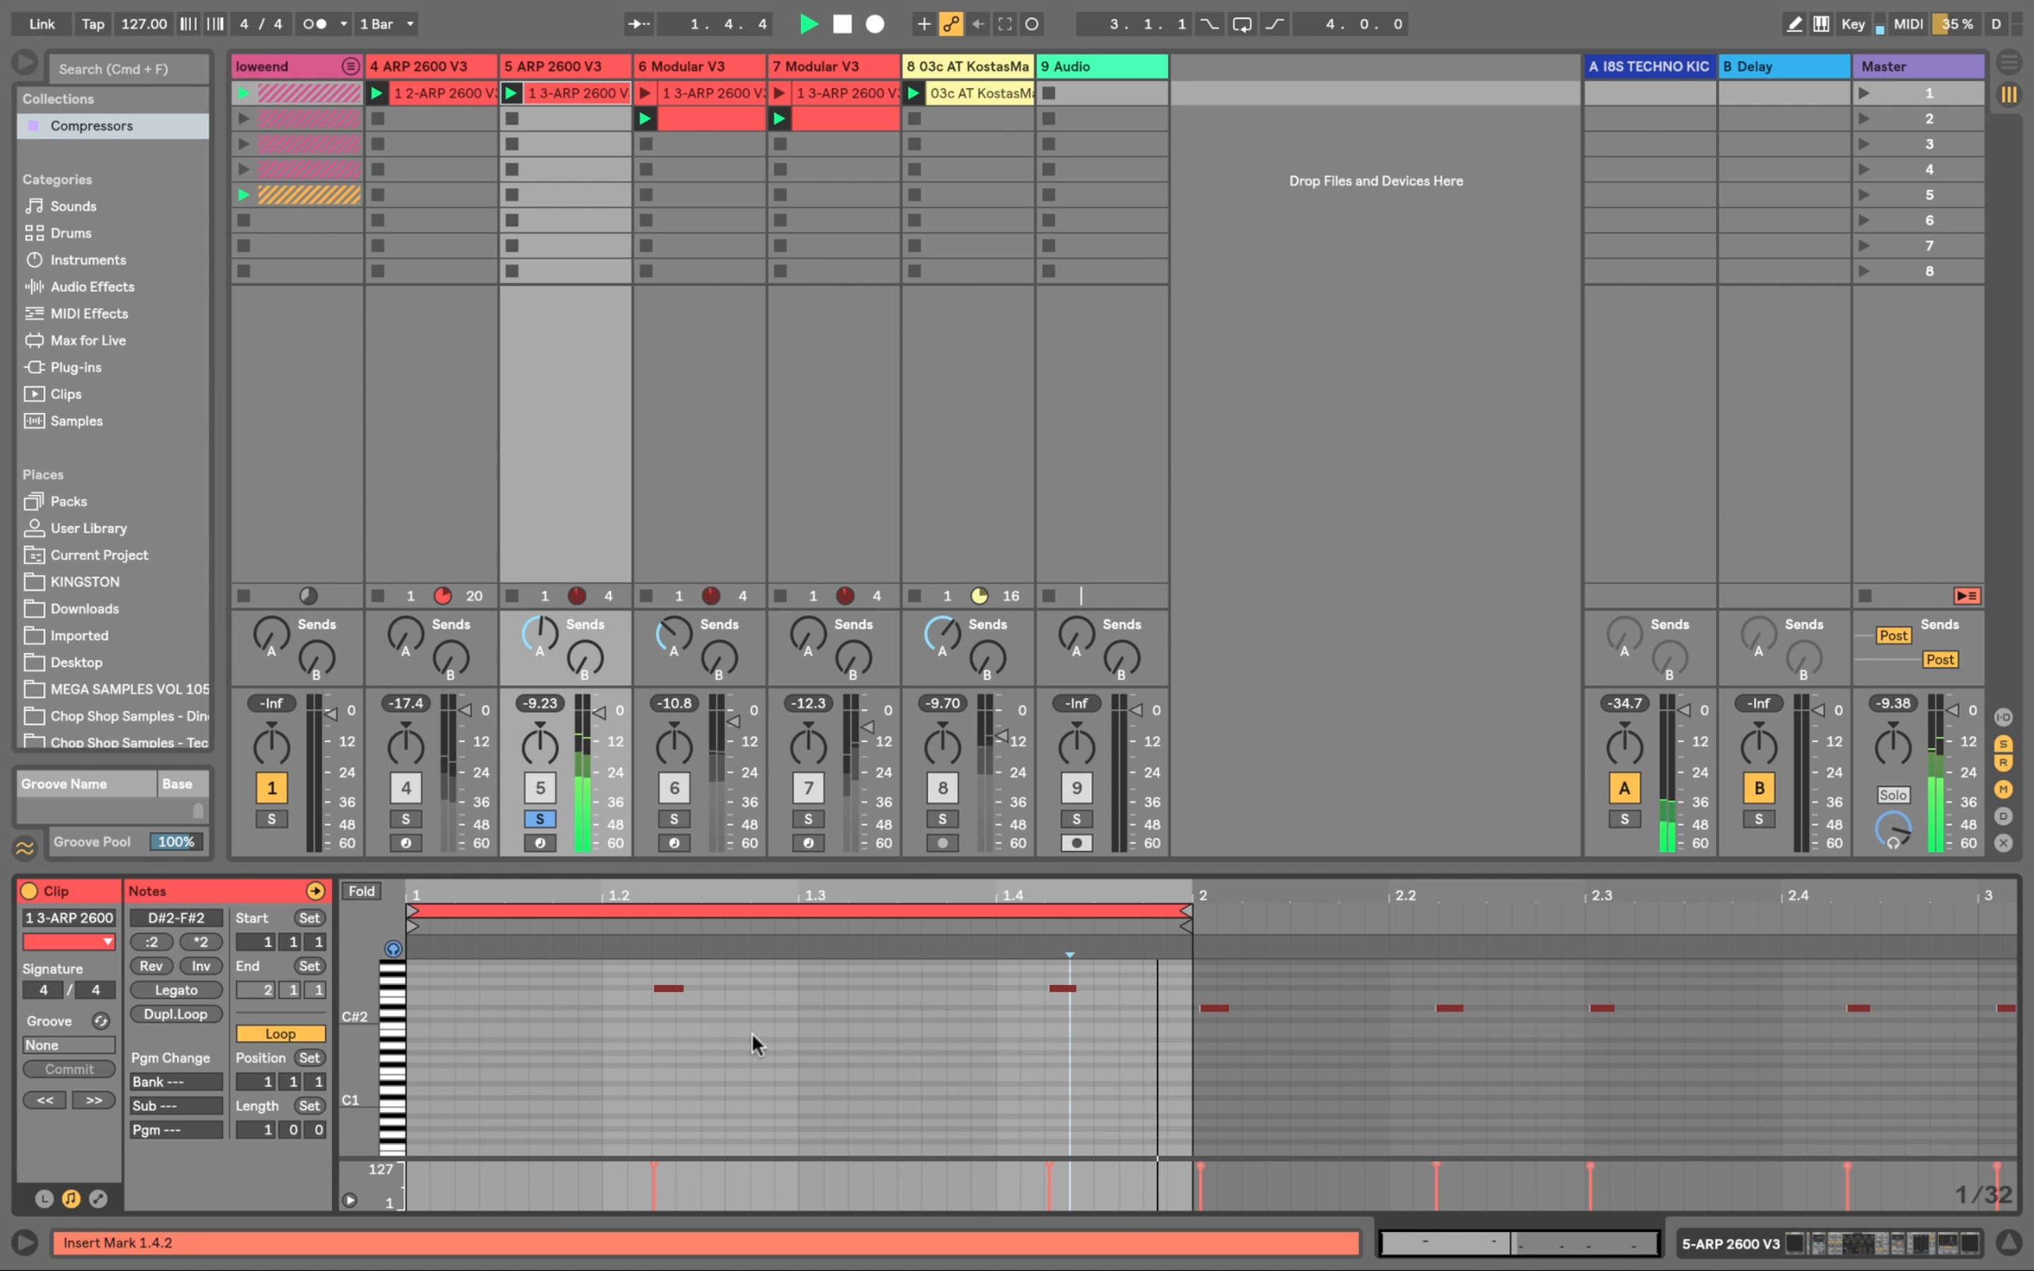Click the Stop button in transport
Image resolution: width=2034 pixels, height=1271 pixels.
coord(842,23)
